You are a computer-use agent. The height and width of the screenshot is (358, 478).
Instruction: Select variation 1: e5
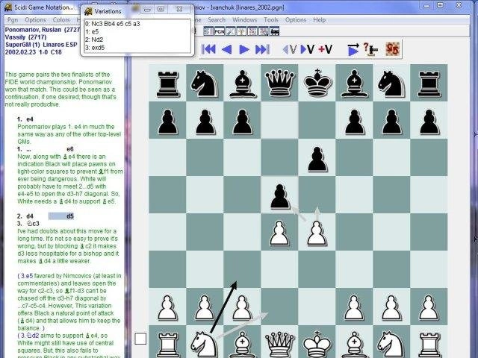point(137,31)
